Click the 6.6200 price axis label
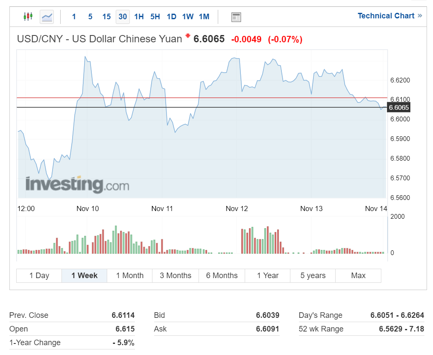The height and width of the screenshot is (355, 433). pos(400,80)
